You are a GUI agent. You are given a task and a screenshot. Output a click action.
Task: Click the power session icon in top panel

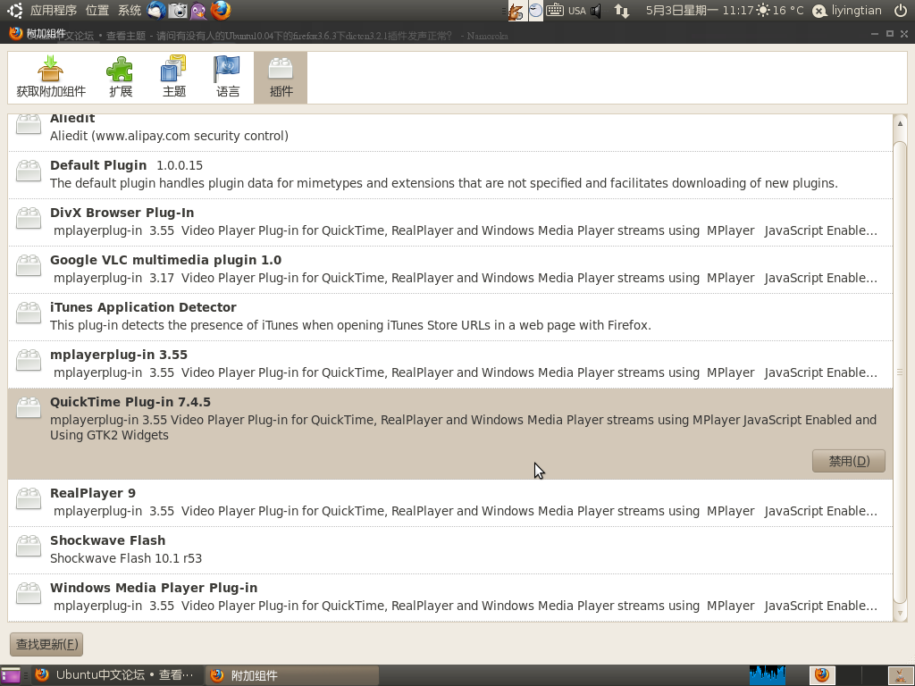901,11
